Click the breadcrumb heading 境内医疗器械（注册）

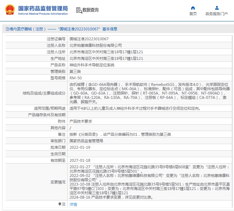point(28,29)
